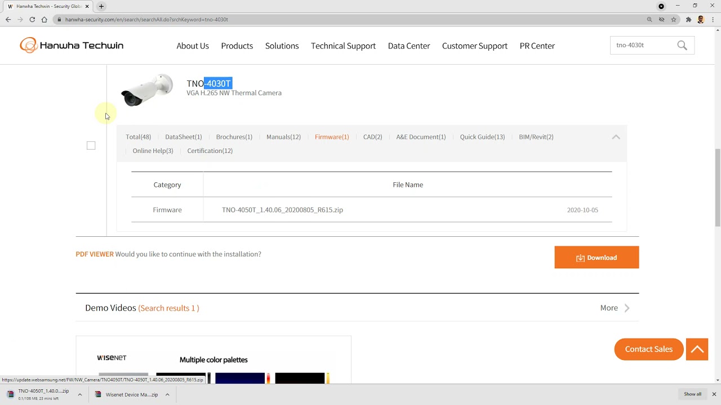The width and height of the screenshot is (721, 405).
Task: Click the 2020-10-05 firmware date
Action: [582, 210]
